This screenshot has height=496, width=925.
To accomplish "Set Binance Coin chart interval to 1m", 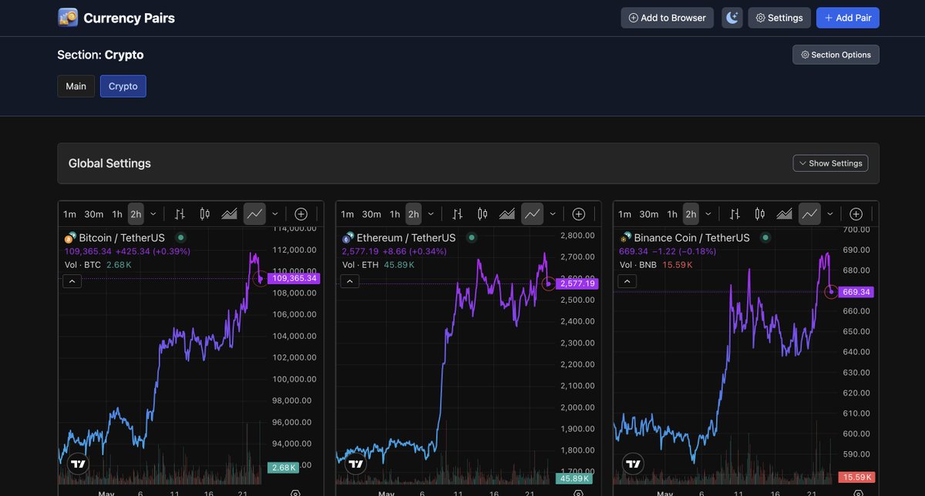I will pos(624,214).
